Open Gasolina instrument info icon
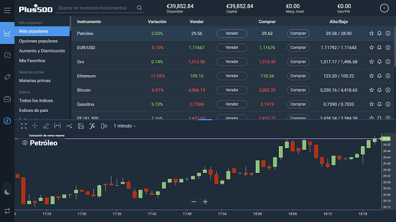This screenshot has height=222, width=396. pos(388,104)
